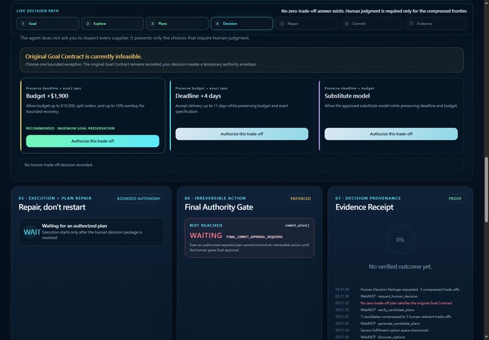The width and height of the screenshot is (489, 340).
Task: Click 'Preserve deadline + budget' label
Action: pos(349,89)
